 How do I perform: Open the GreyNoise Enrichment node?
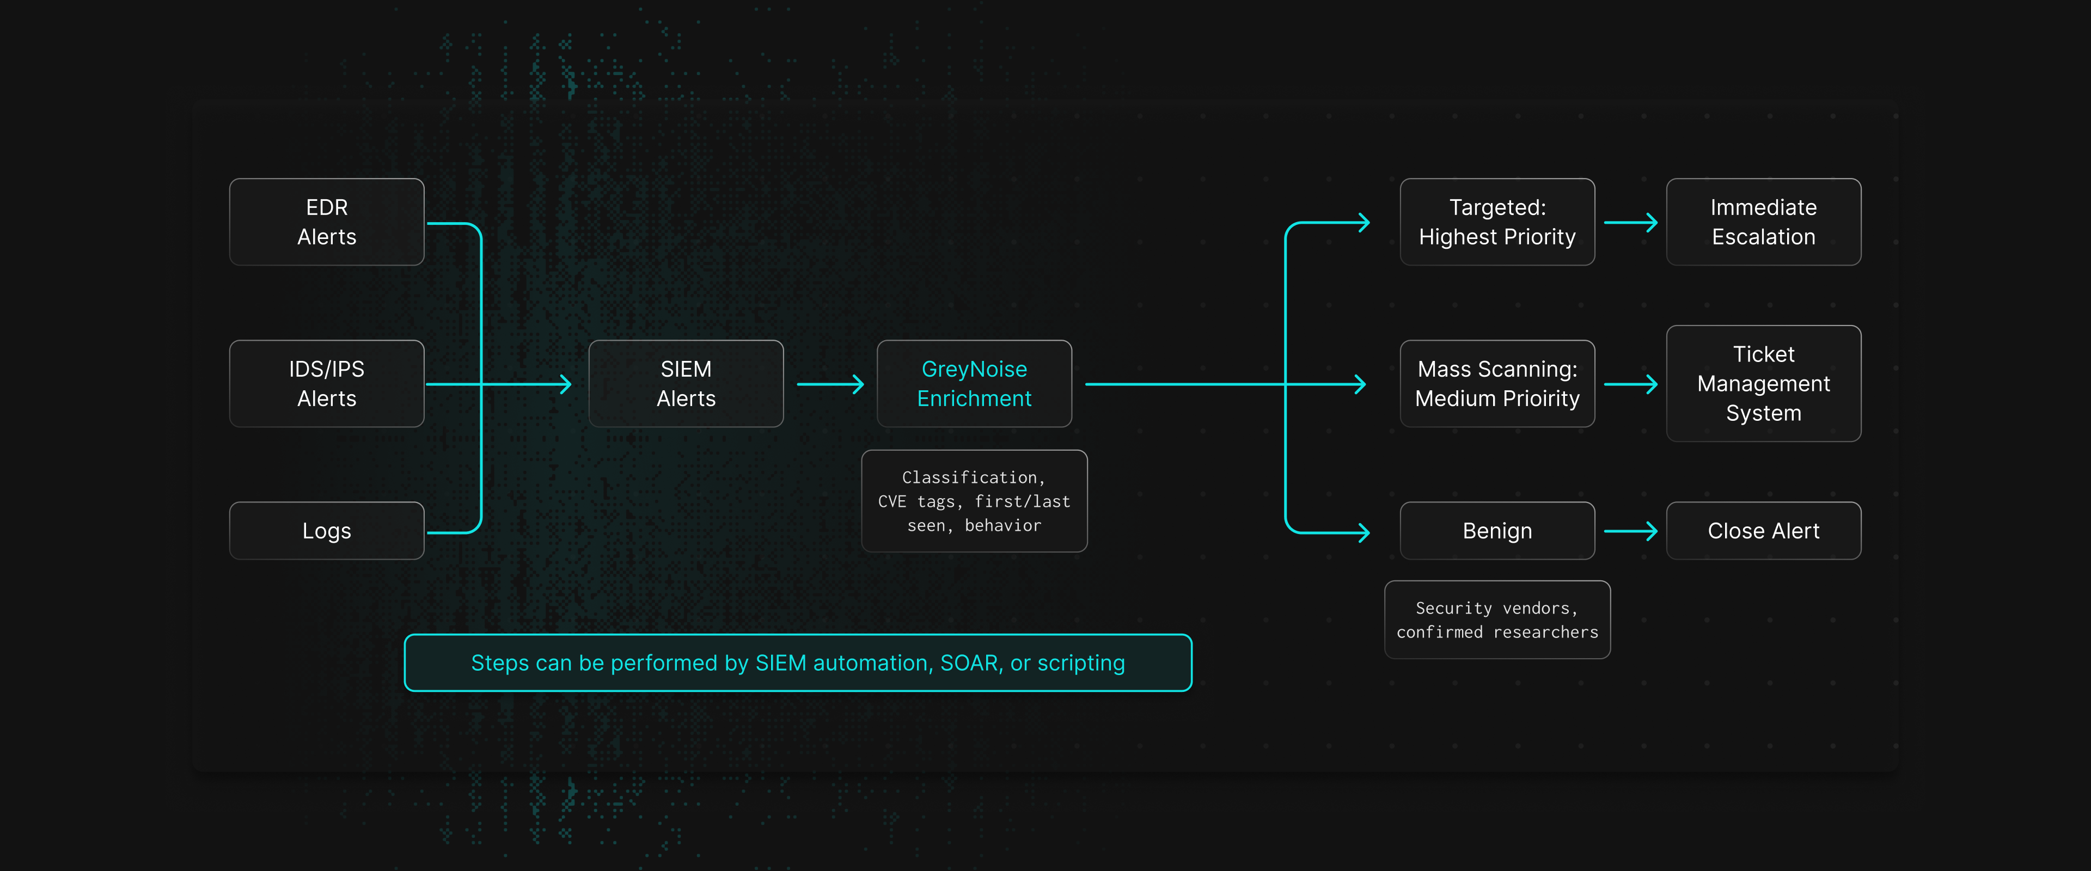click(x=973, y=383)
